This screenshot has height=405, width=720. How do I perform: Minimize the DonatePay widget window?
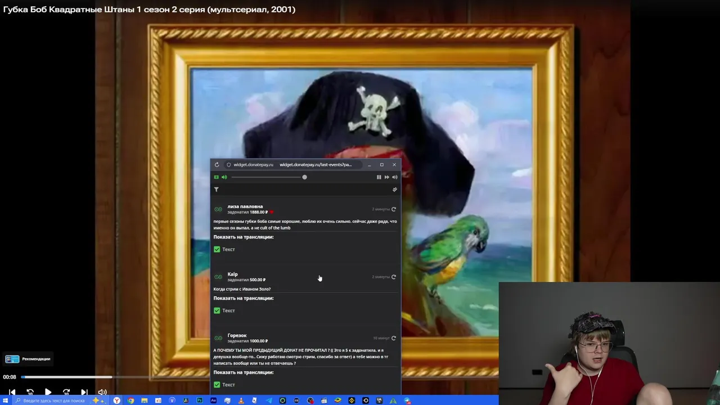point(369,165)
